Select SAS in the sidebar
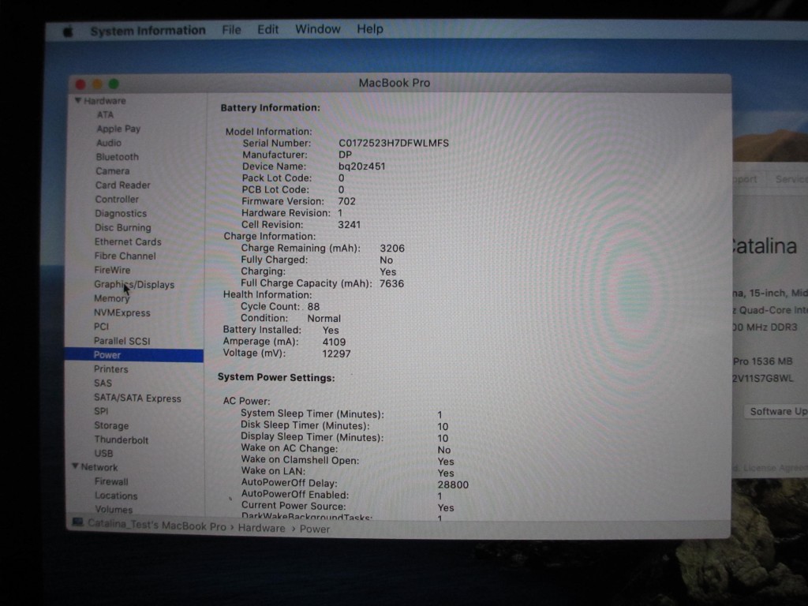 coord(103,383)
